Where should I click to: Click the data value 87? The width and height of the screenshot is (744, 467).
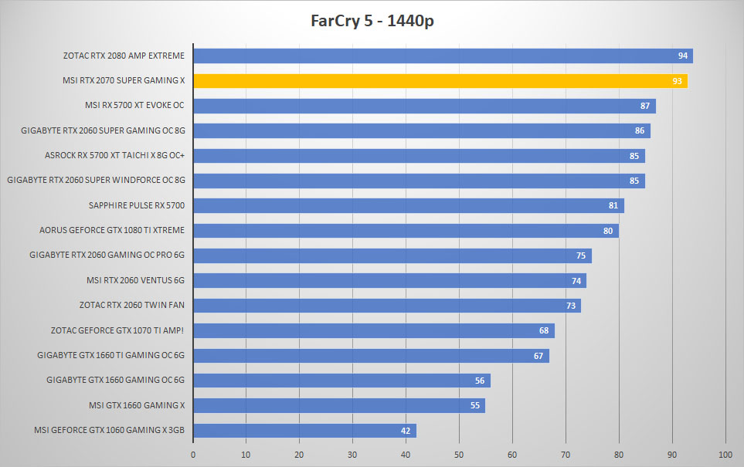[x=645, y=106]
